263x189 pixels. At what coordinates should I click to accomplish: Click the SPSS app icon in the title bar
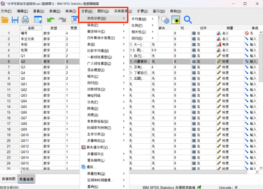coord(3,3)
